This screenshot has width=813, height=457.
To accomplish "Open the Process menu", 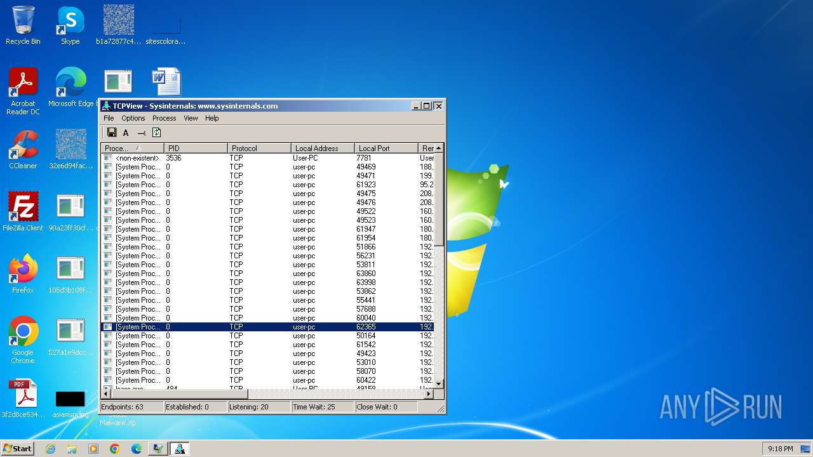I will coord(164,118).
